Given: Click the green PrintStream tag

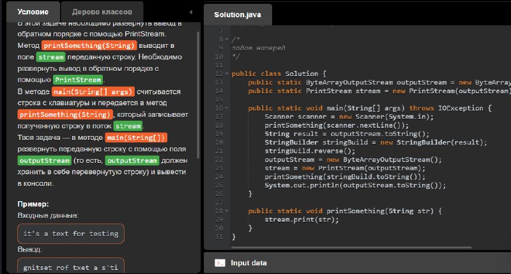Looking at the screenshot, I should tap(78, 80).
